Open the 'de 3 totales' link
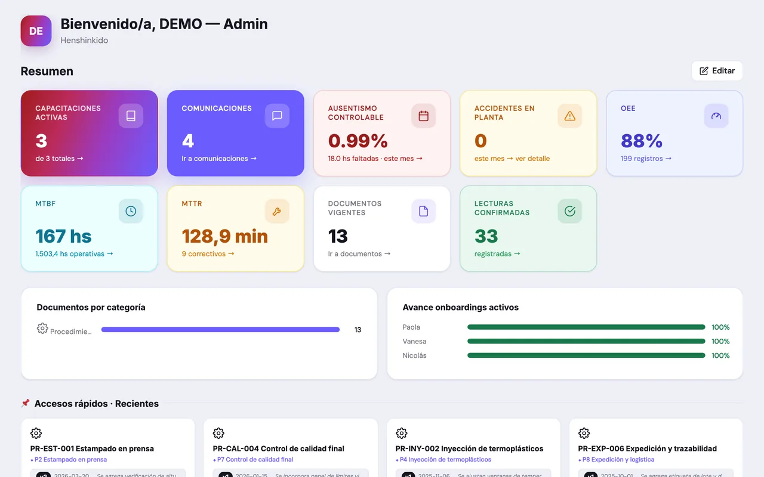 (60, 159)
